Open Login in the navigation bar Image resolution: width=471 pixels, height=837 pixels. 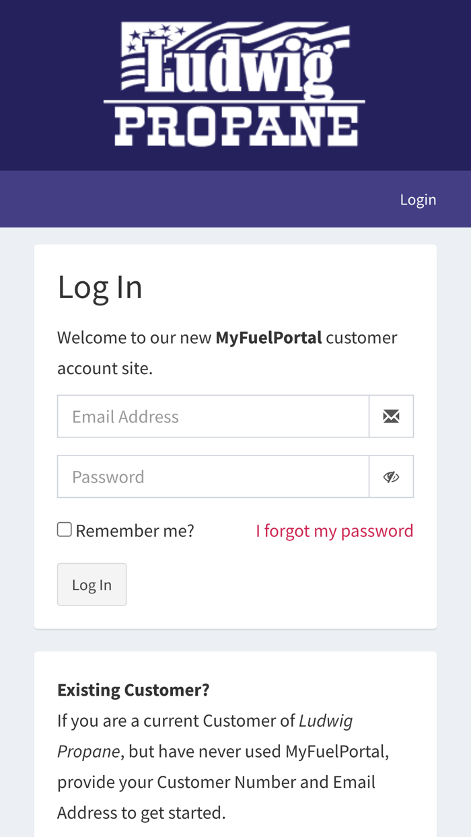[418, 200]
